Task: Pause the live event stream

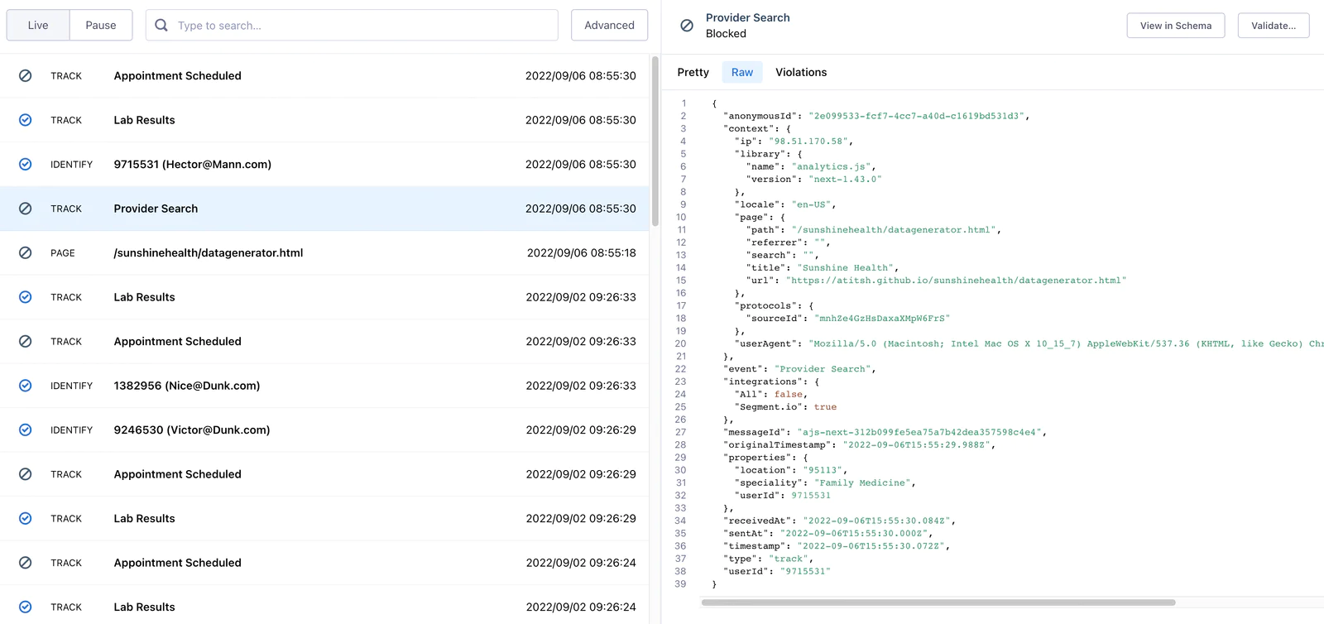Action: point(101,26)
